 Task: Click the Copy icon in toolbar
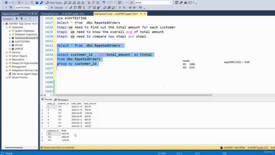93,3
